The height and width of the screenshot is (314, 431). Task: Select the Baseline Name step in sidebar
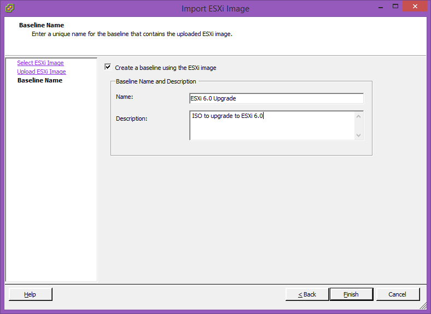[40, 80]
